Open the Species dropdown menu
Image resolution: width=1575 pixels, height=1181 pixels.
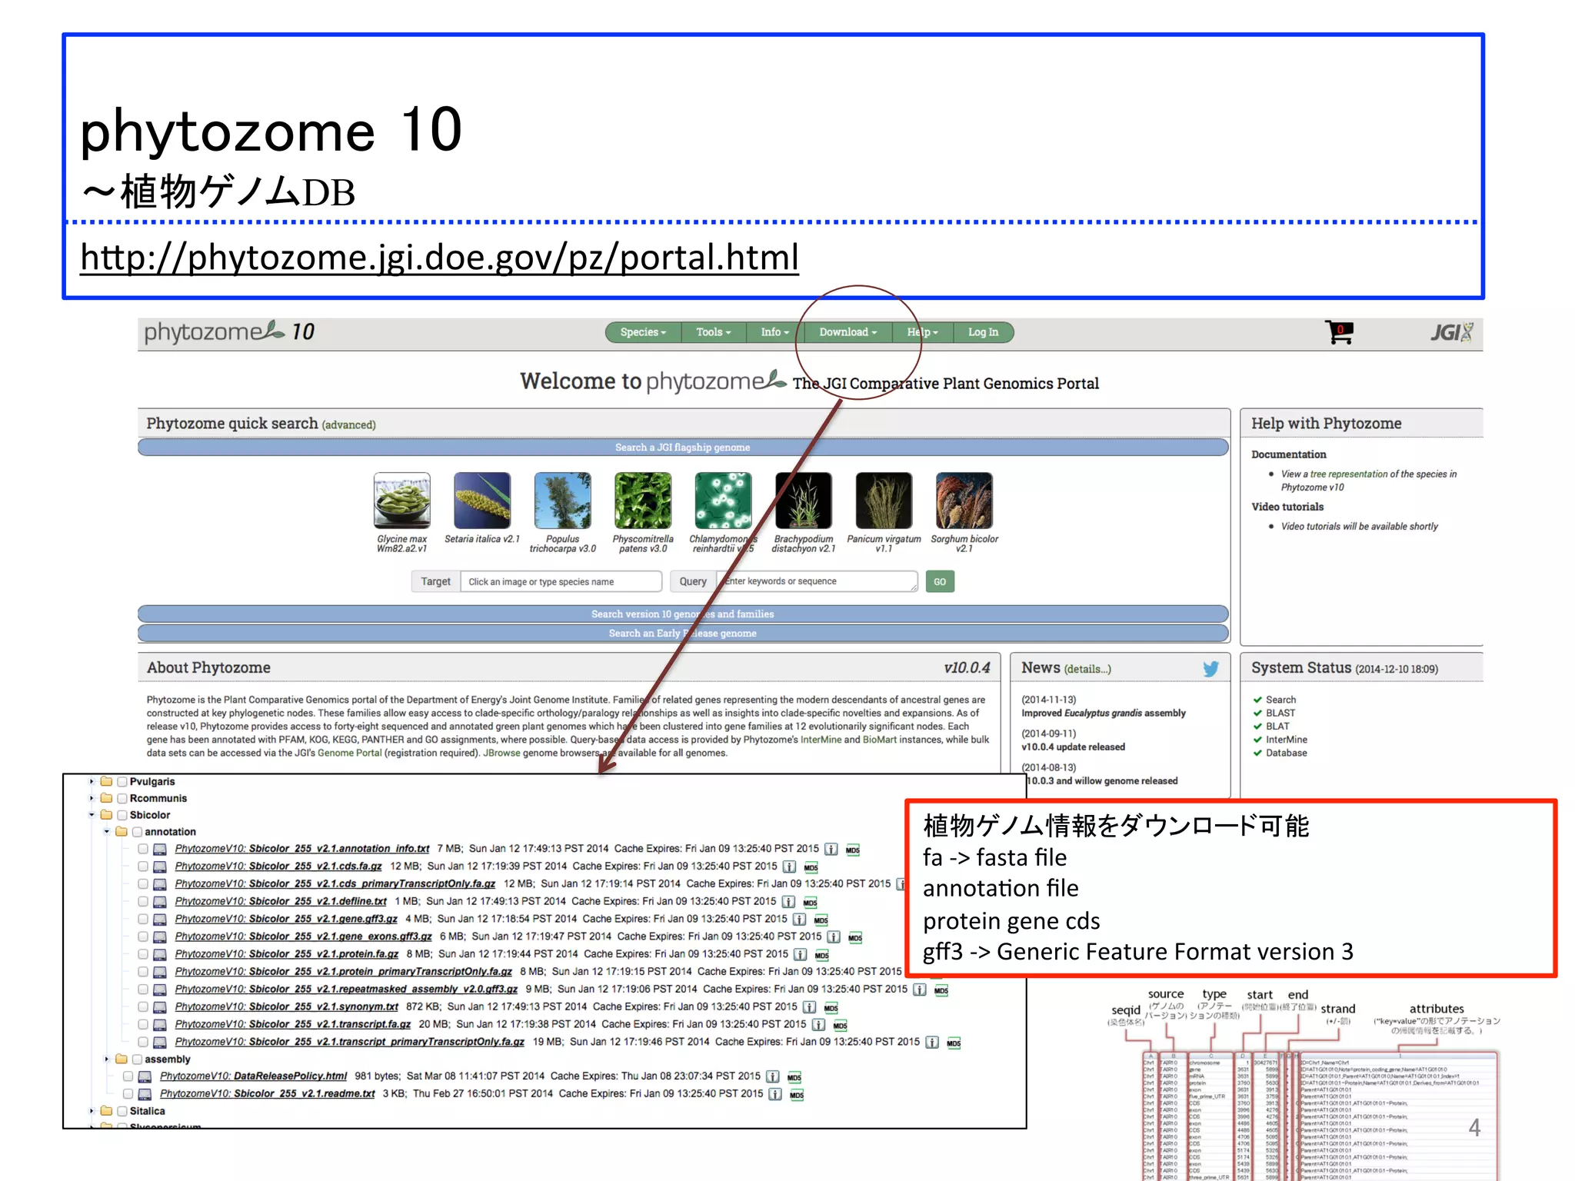click(x=643, y=332)
